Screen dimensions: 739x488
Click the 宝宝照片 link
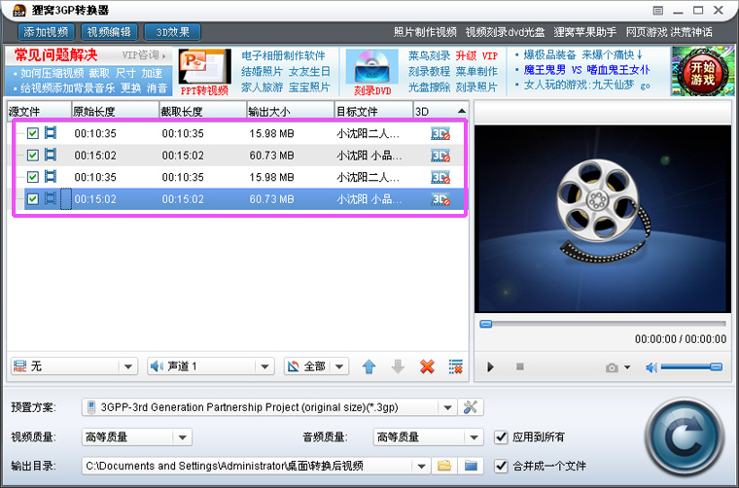click(309, 87)
